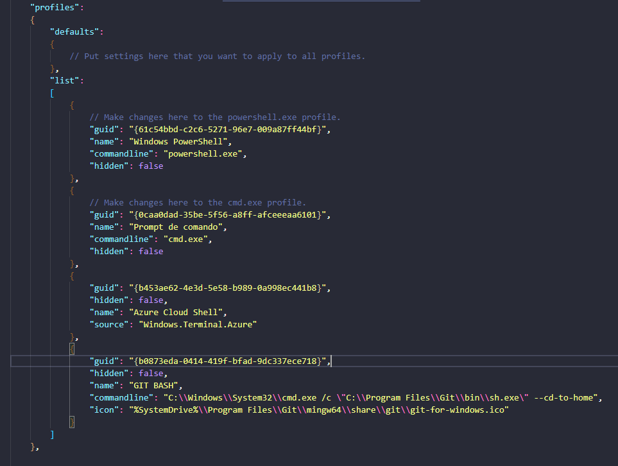
Task: Click the "list" key text
Action: [64, 81]
